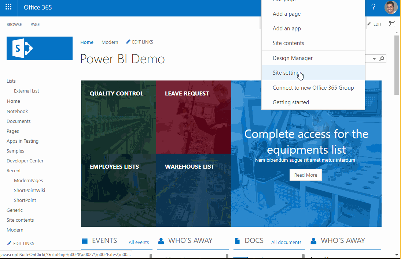The image size is (401, 259).
Task: Click the Complete access for the equipments list heading
Action: coord(306,142)
